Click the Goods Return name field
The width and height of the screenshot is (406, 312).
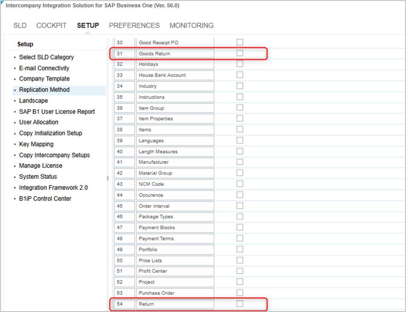pyautogui.click(x=175, y=54)
